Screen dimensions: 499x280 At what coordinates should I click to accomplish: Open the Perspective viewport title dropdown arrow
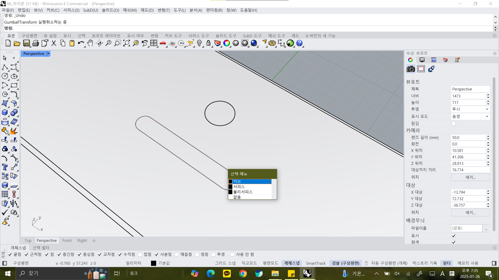pos(48,54)
